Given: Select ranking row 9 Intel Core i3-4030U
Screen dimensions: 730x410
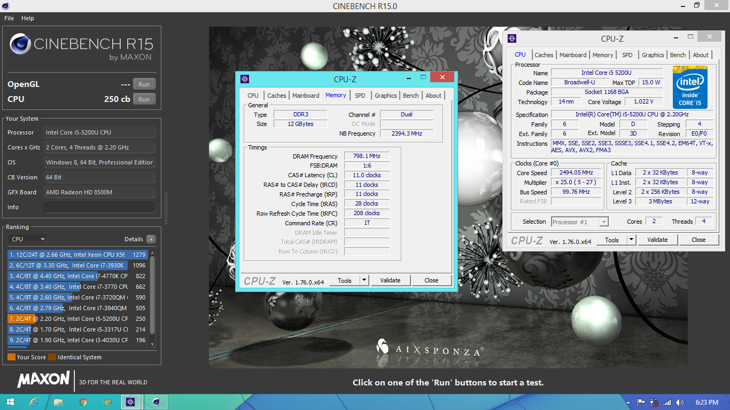Looking at the screenshot, I should coord(77,340).
